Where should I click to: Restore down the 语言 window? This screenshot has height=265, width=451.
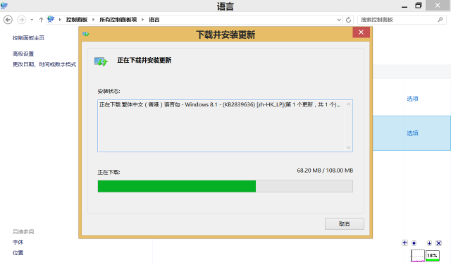coord(418,6)
